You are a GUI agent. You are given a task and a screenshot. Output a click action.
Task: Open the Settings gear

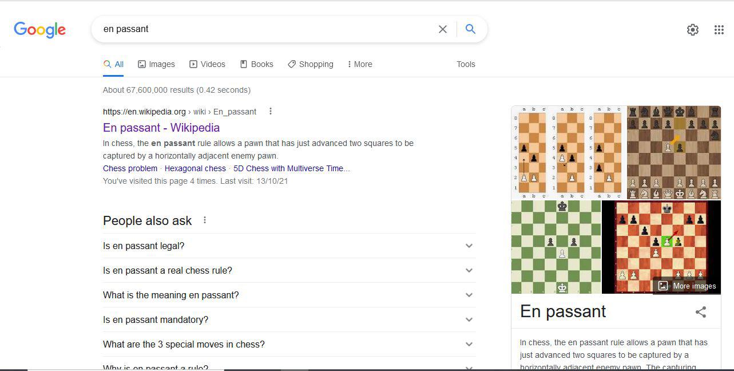point(692,30)
